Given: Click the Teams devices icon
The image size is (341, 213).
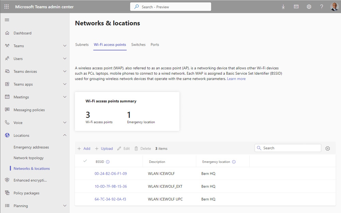Looking at the screenshot, I should [x=7, y=71].
